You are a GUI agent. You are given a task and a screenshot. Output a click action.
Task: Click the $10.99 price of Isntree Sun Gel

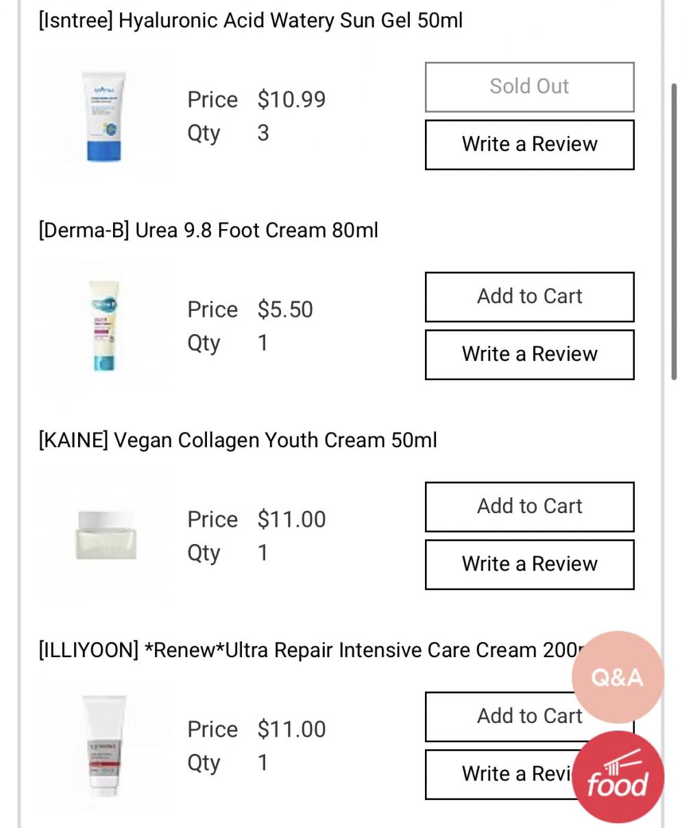291,100
